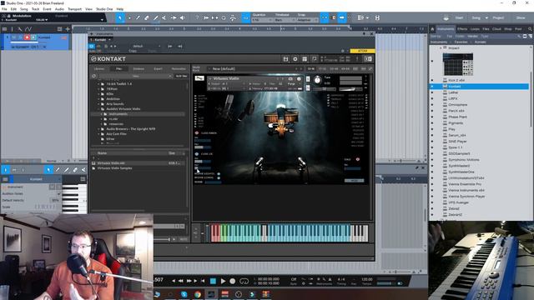The height and width of the screenshot is (300, 534).
Task: Open the Studio One menu
Action: pyautogui.click(x=104, y=9)
